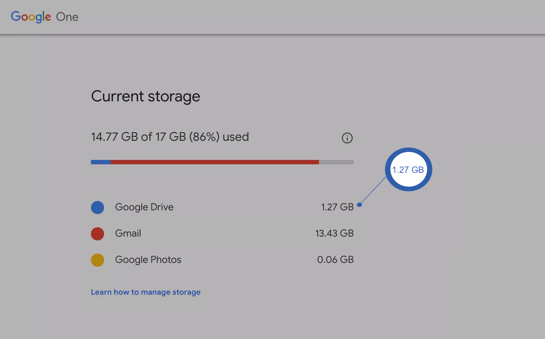
Task: Click the 0.06 GB Photos value
Action: pos(335,260)
